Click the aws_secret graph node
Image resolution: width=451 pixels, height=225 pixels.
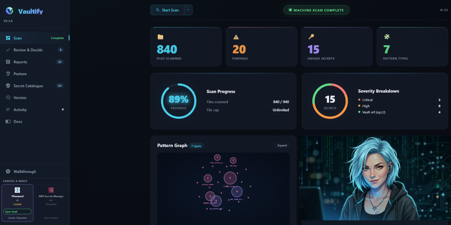(217, 157)
